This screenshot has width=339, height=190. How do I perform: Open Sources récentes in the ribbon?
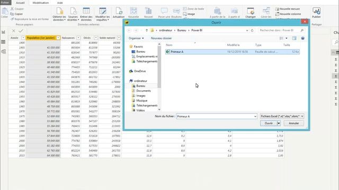click(73, 14)
